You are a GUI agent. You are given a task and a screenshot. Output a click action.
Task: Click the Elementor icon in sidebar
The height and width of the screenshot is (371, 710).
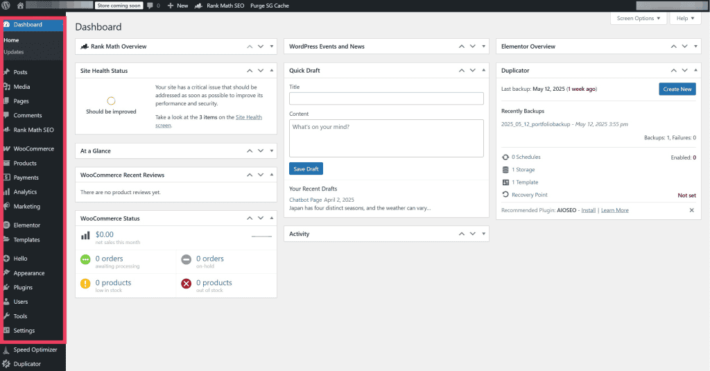pos(6,225)
